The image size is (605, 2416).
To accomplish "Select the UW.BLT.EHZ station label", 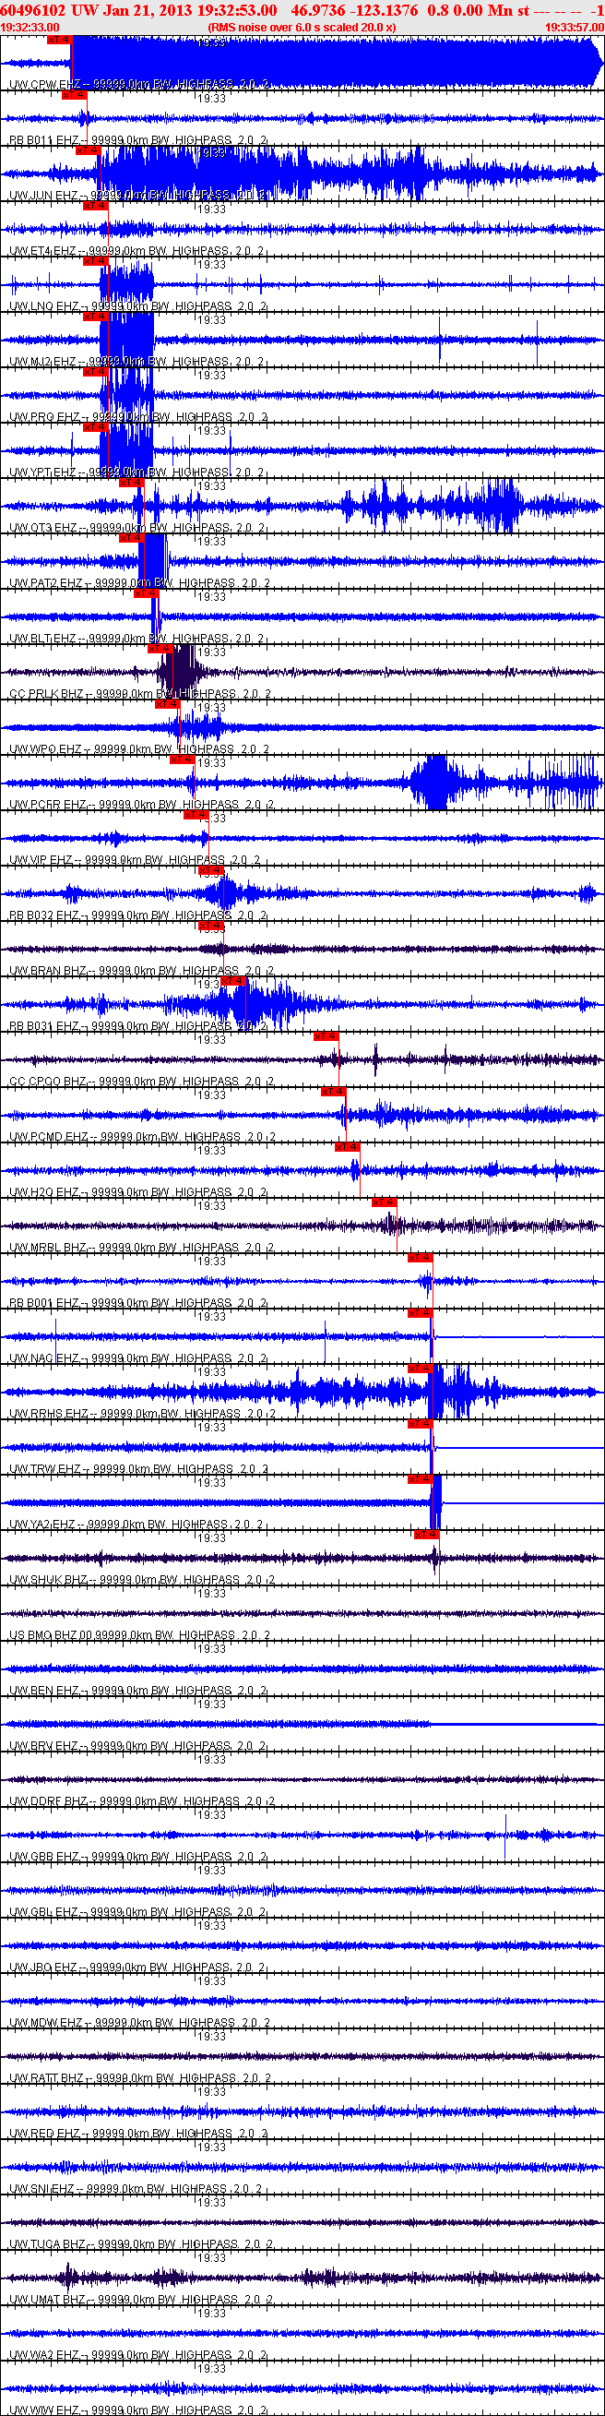I will click(43, 638).
